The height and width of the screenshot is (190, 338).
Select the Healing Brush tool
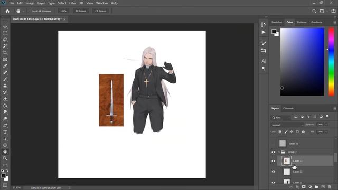[x=5, y=73]
